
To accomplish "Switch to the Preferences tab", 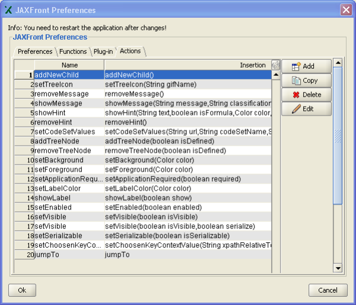I will 35,52.
